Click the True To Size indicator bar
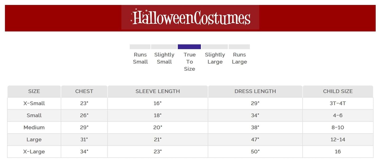Image resolution: width=380 pixels, height=165 pixels. 189,47
